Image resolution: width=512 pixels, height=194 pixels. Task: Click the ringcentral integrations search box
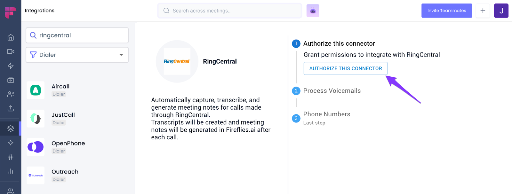point(77,35)
